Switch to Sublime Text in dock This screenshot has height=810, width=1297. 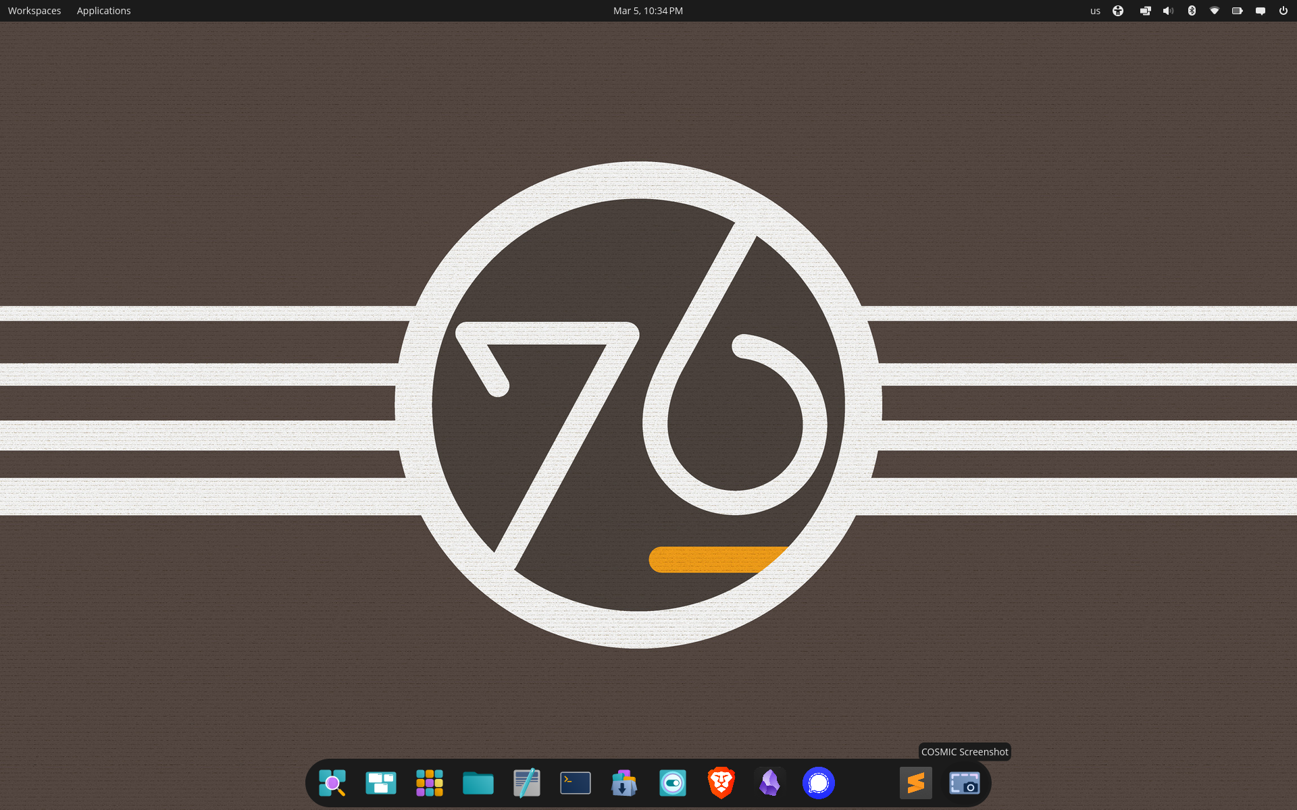point(915,783)
